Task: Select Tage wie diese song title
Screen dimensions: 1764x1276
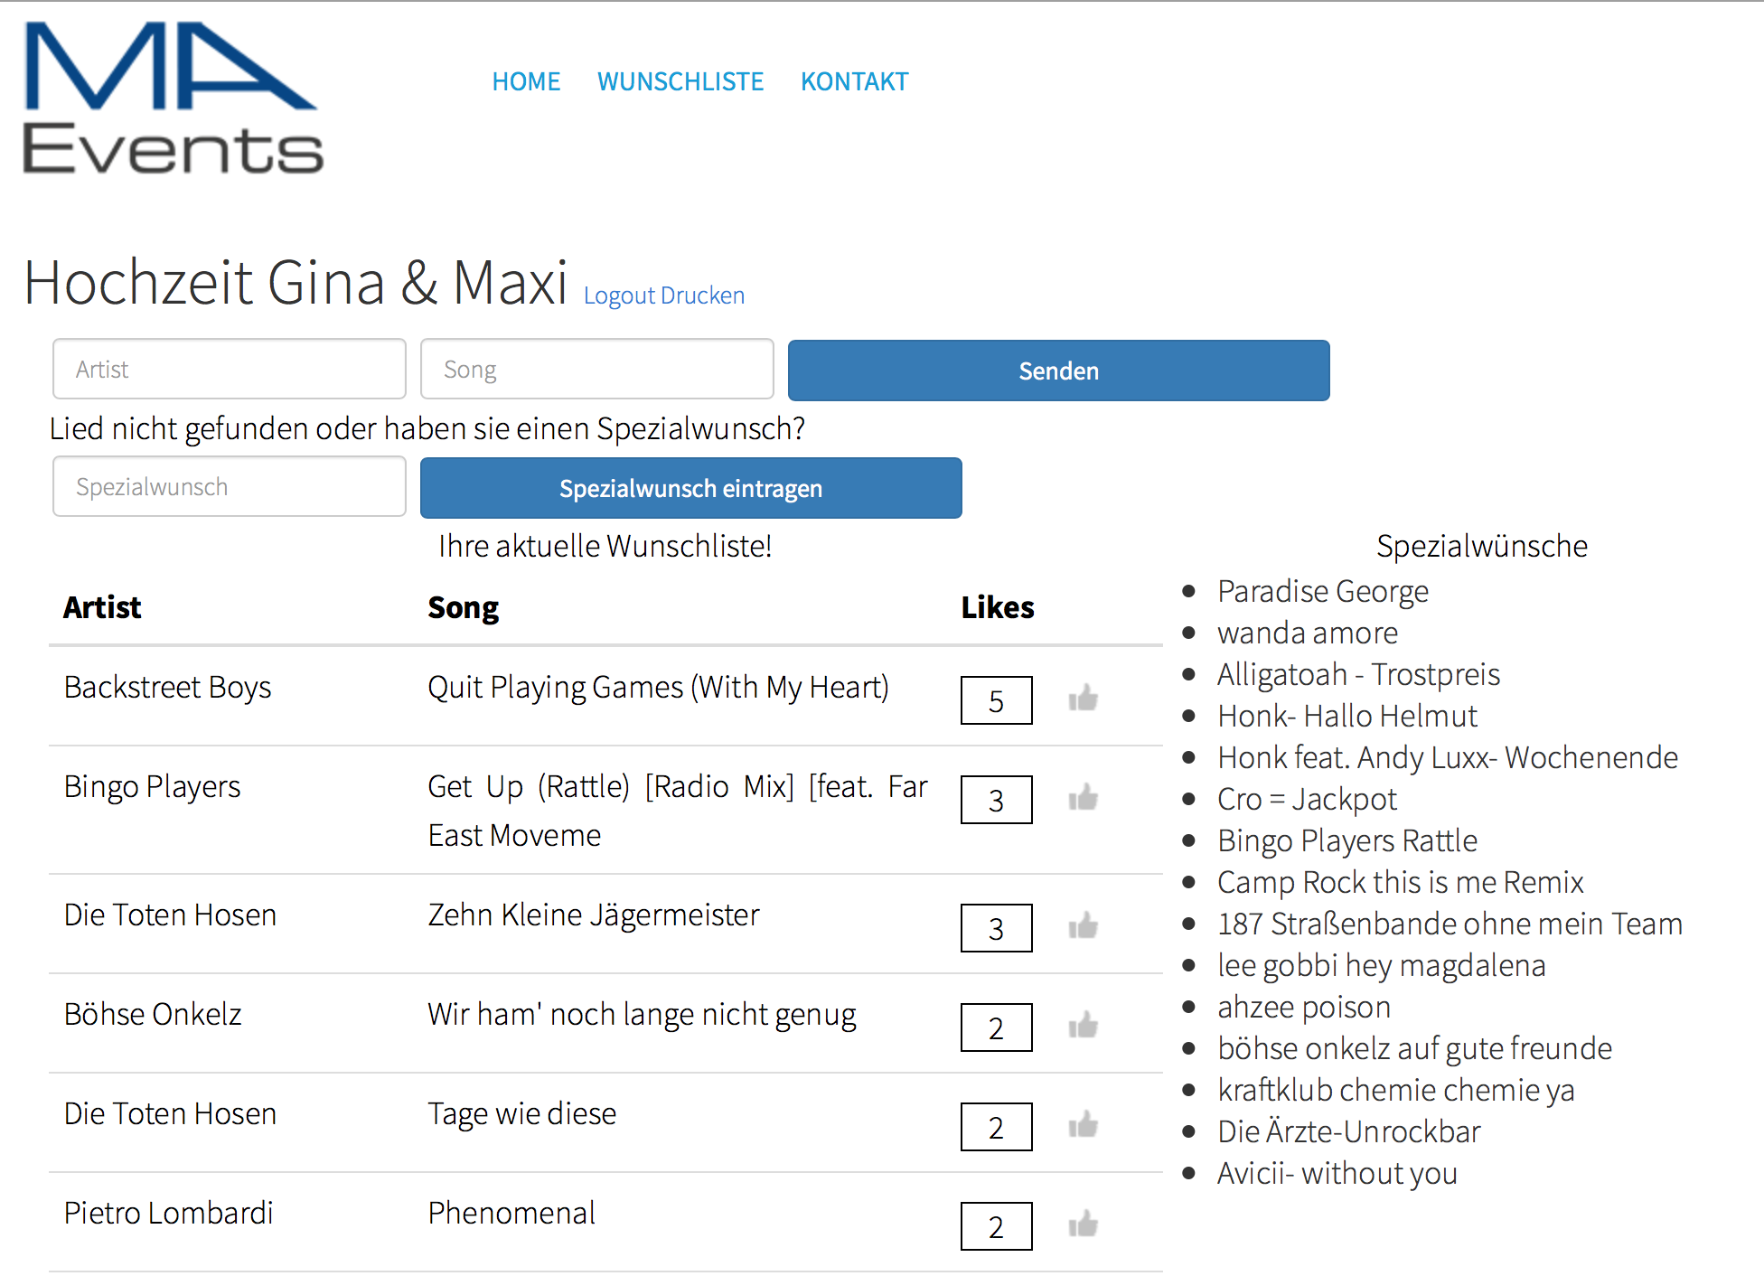Action: (521, 1113)
